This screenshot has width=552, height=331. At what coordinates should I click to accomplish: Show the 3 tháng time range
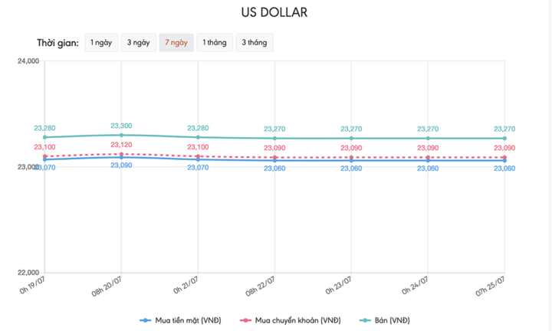coord(255,43)
